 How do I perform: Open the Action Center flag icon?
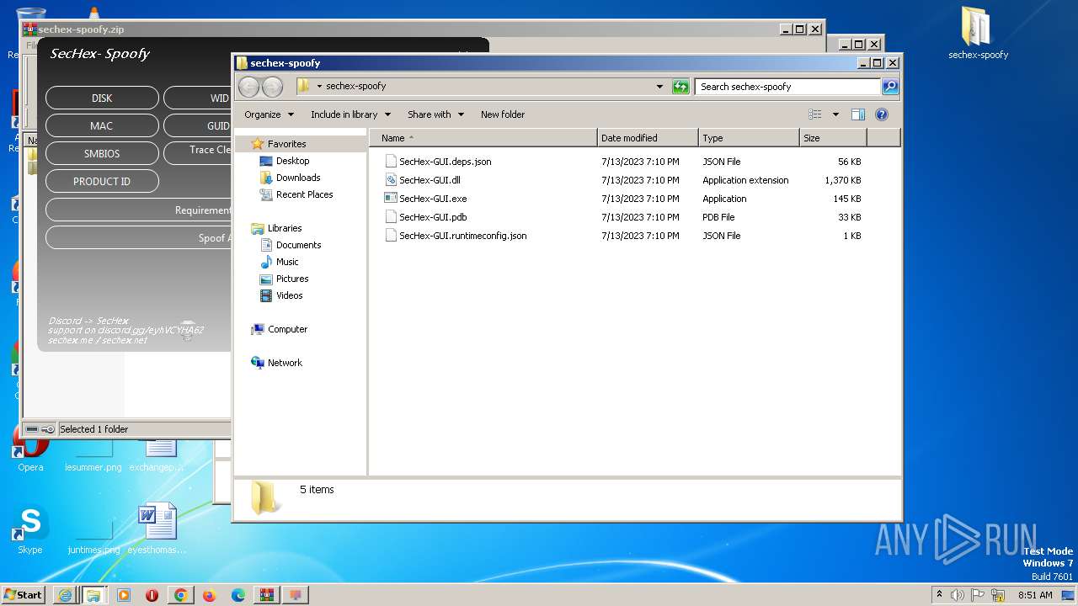[x=978, y=595]
